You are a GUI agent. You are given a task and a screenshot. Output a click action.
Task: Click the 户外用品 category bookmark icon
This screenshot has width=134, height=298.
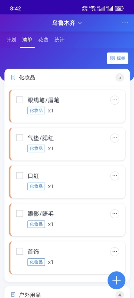coord(13,295)
